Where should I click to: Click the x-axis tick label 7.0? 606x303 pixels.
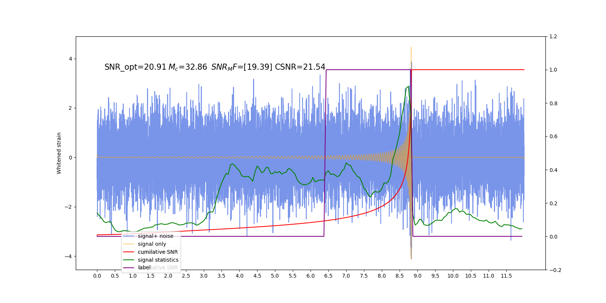click(346, 276)
